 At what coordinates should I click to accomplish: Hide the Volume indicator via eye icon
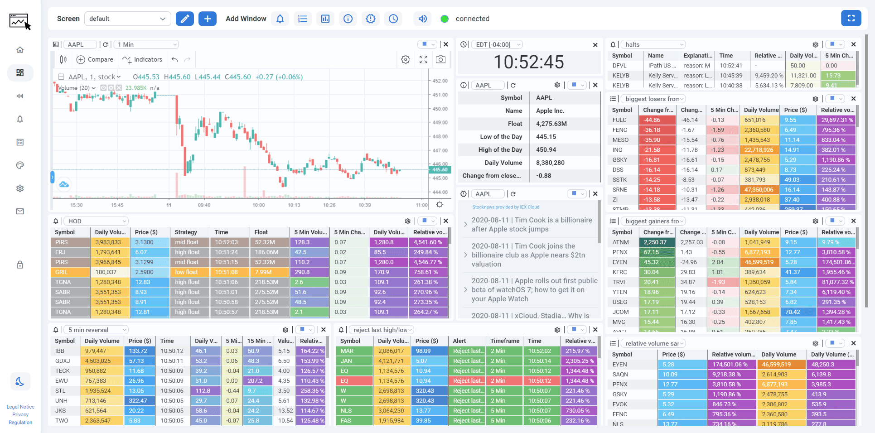pyautogui.click(x=103, y=88)
